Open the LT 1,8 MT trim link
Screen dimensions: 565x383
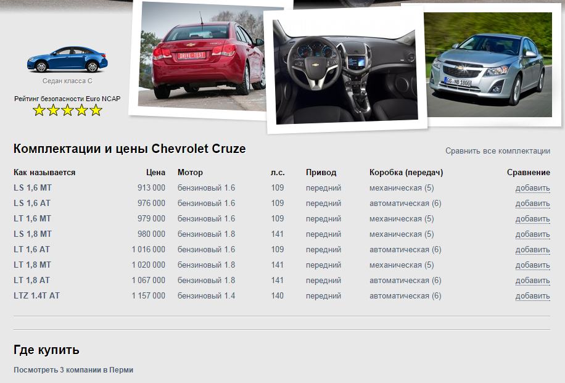coord(33,265)
